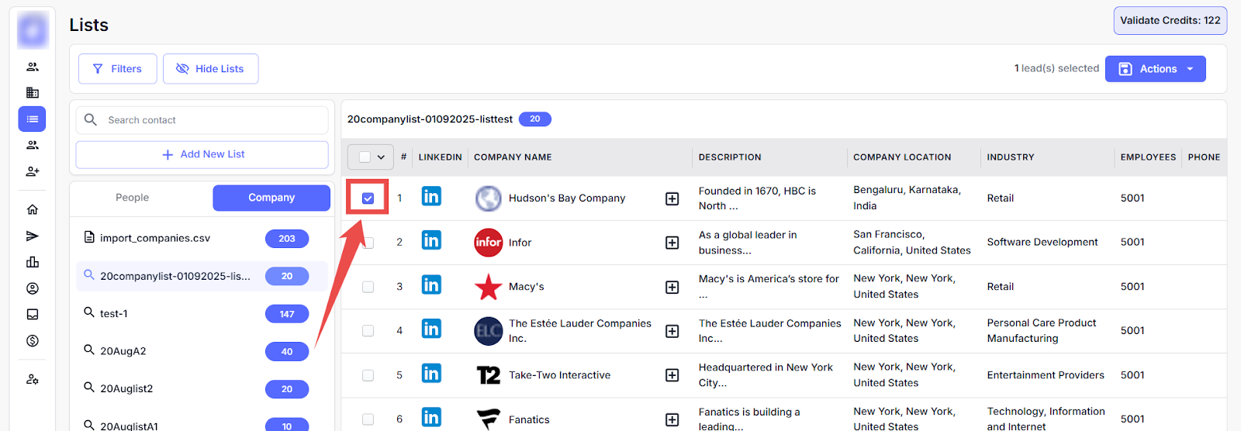Open the send icon in sidebar

[x=33, y=236]
